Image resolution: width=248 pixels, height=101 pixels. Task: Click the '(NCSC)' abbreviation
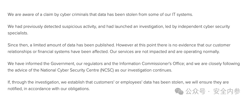point(107,70)
